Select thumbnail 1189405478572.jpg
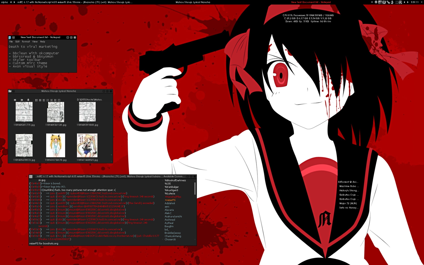Viewport: 424px width, 265px height. 24,145
